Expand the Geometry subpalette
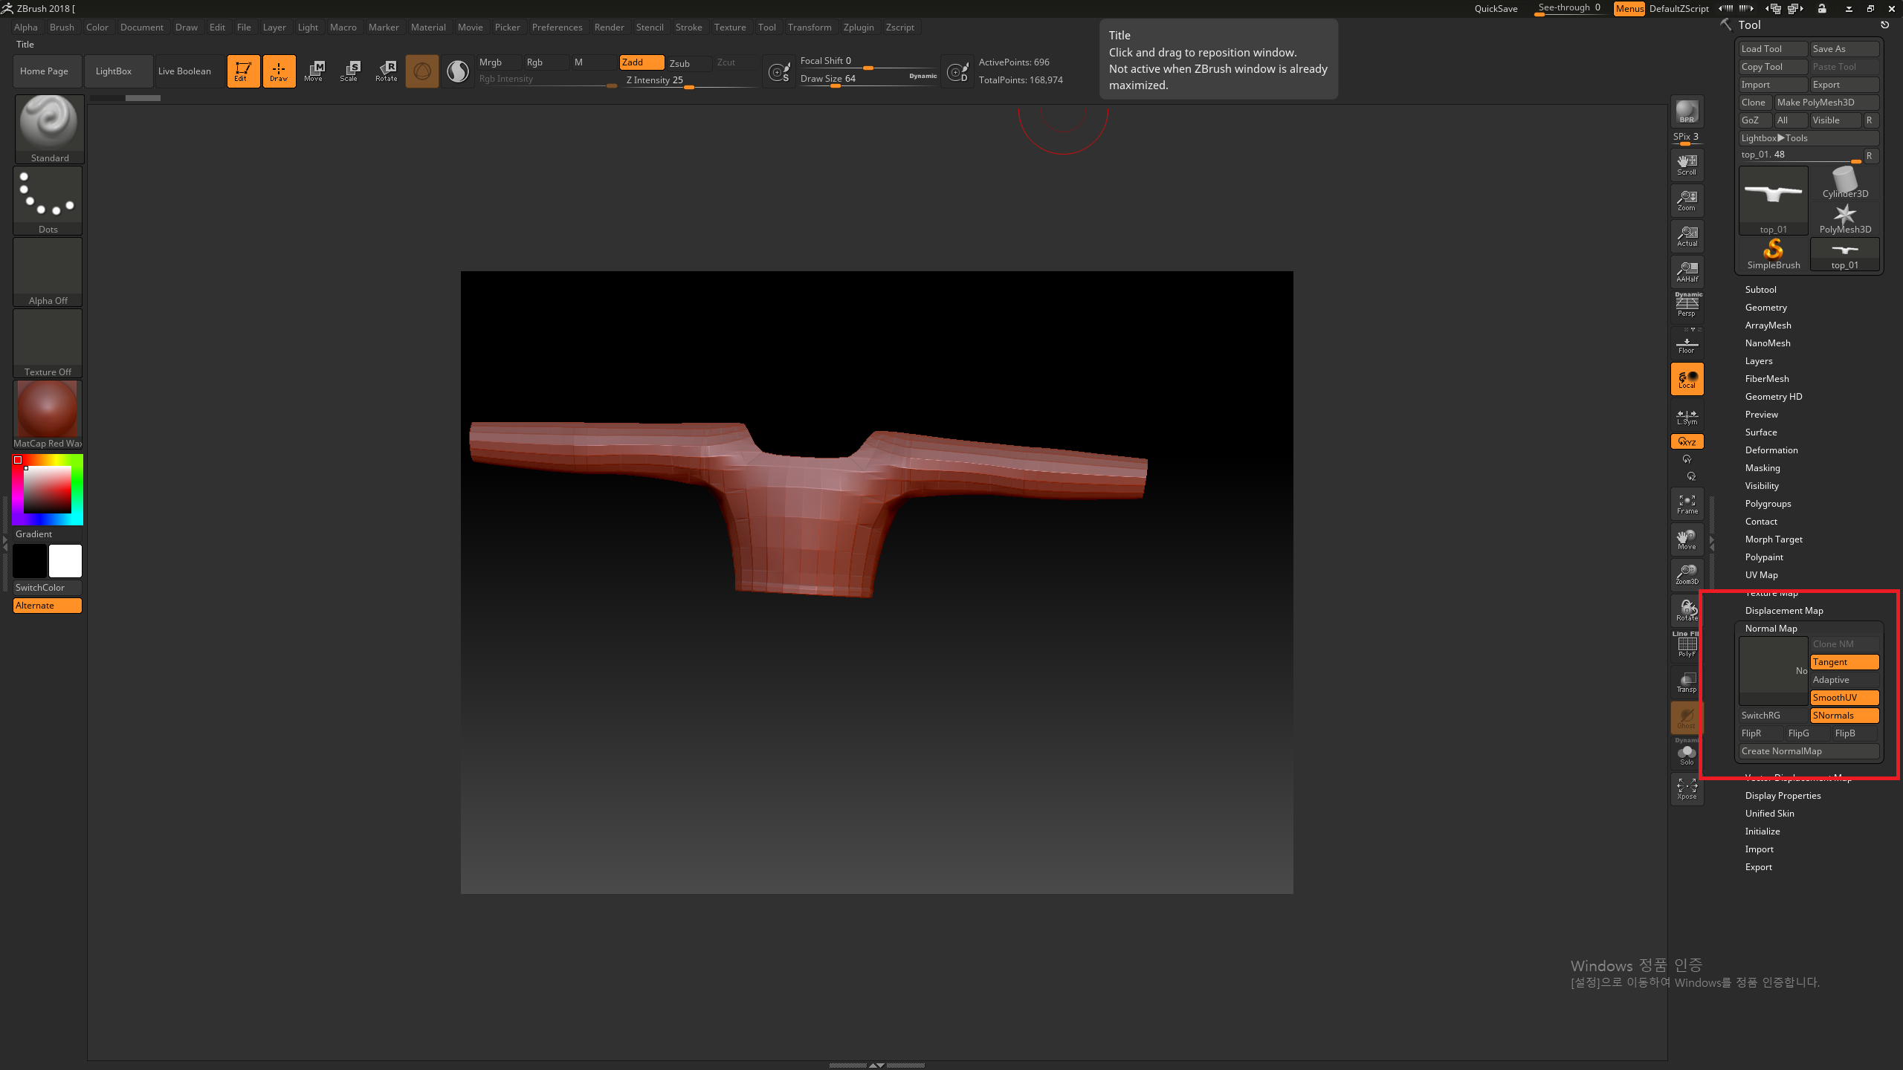This screenshot has width=1903, height=1070. coord(1765,308)
